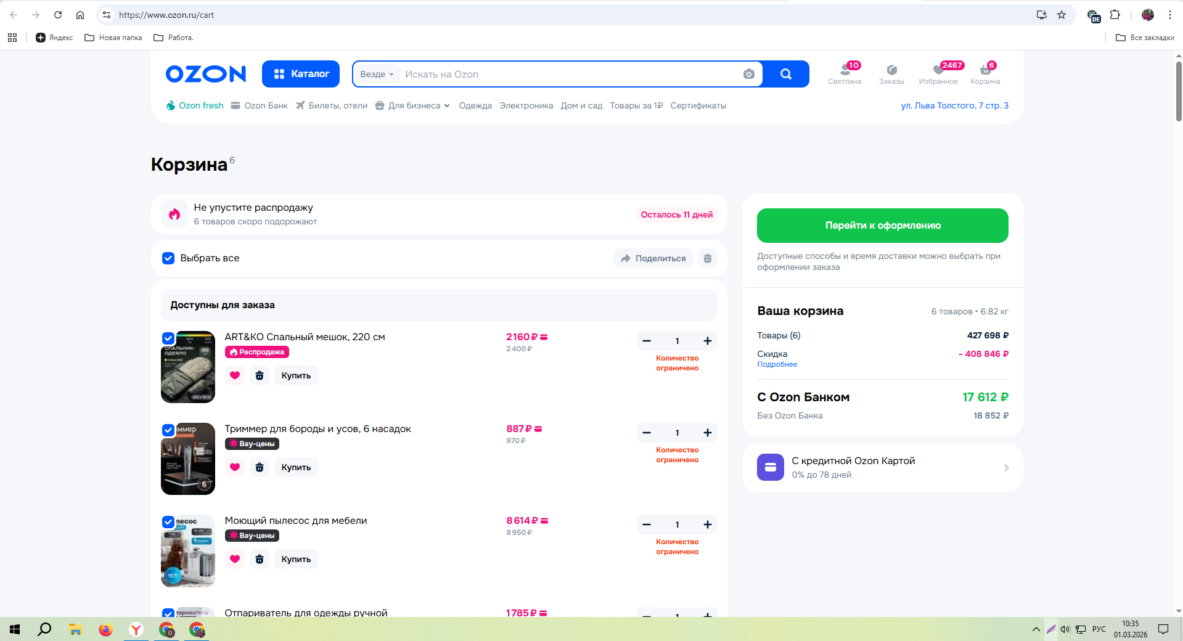Open Ozon Банк section
This screenshot has height=641, width=1183.
point(260,106)
